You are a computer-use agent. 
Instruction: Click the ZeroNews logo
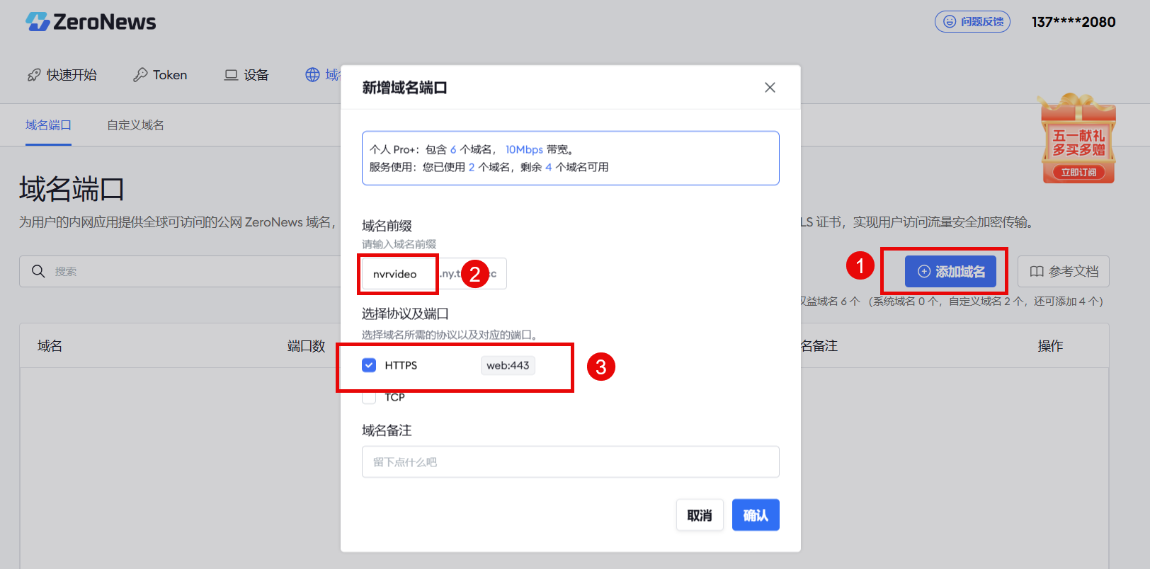pyautogui.click(x=91, y=22)
